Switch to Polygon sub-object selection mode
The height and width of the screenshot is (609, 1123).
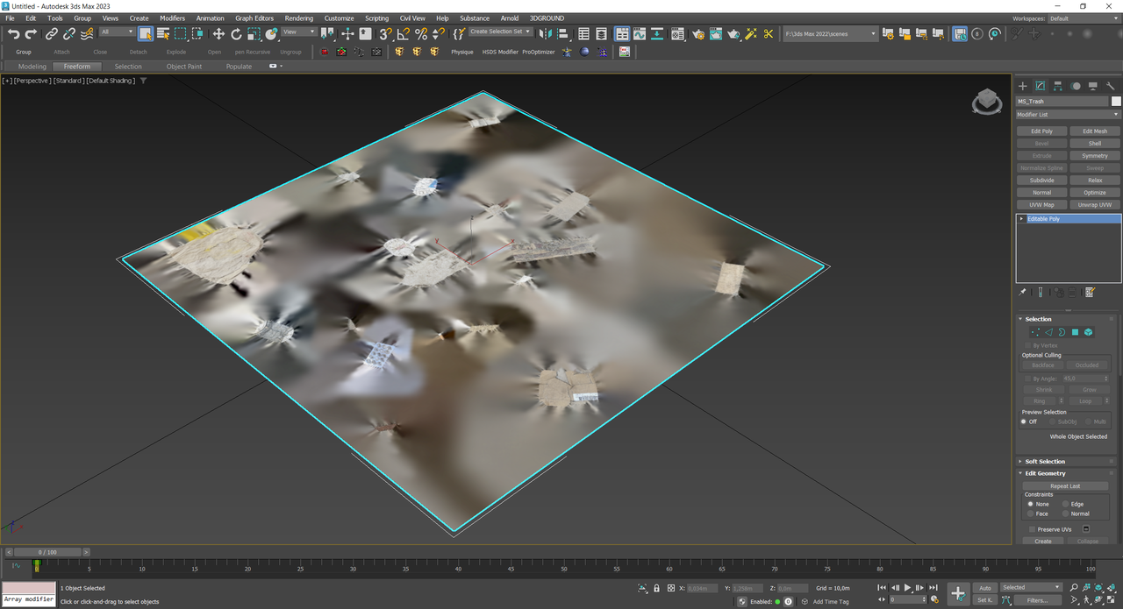(1075, 332)
